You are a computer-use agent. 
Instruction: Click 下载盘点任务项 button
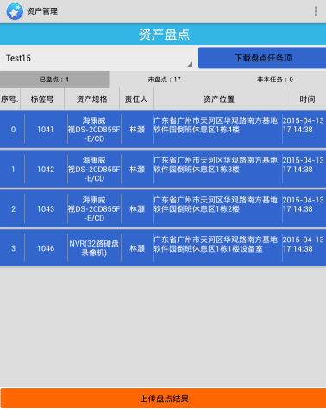click(x=262, y=58)
